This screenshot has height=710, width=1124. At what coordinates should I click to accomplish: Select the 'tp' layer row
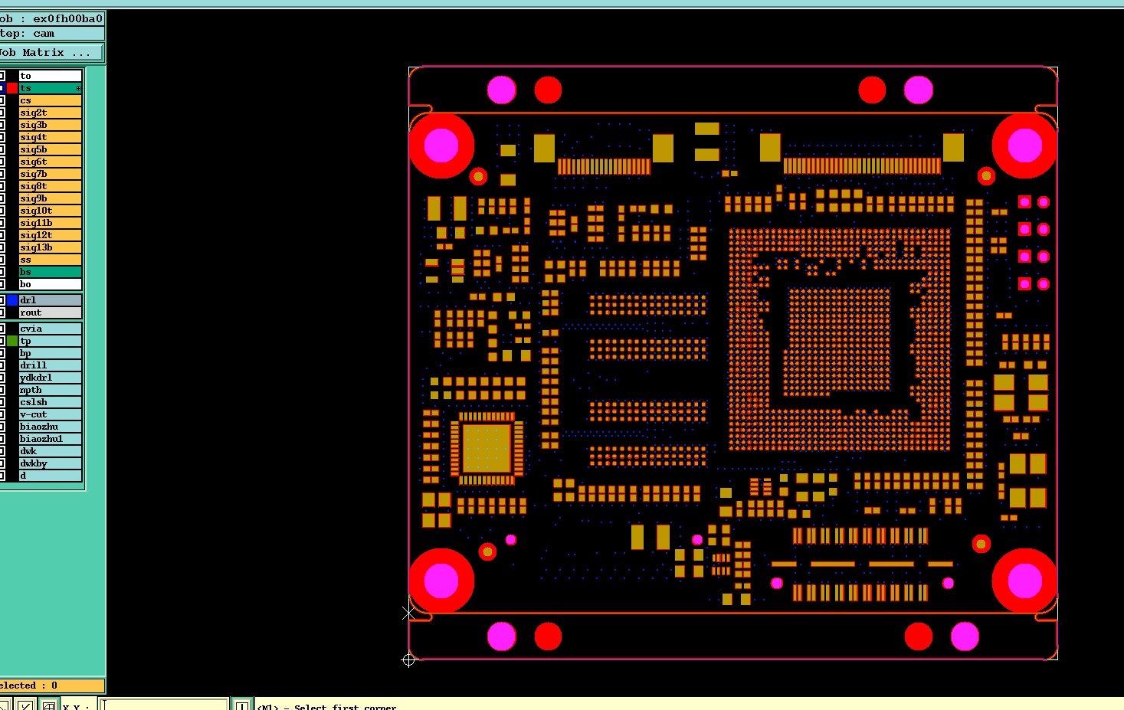click(51, 341)
